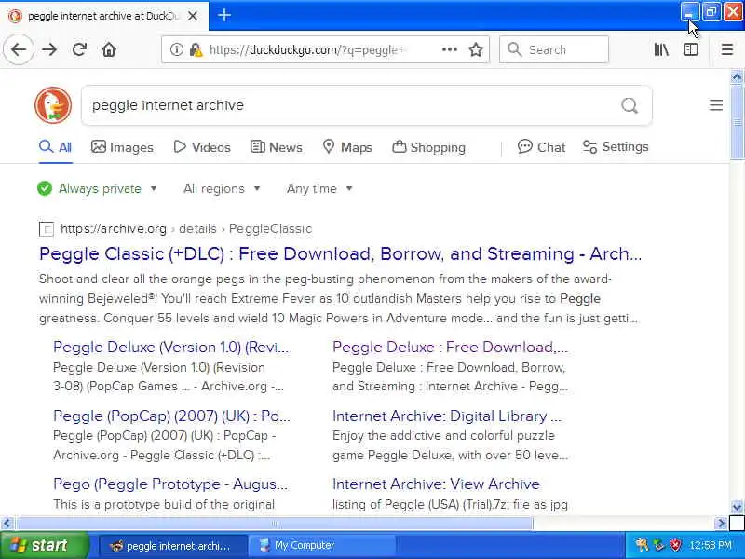
Task: Open DuckDuckGo side menu icon
Action: (x=716, y=105)
